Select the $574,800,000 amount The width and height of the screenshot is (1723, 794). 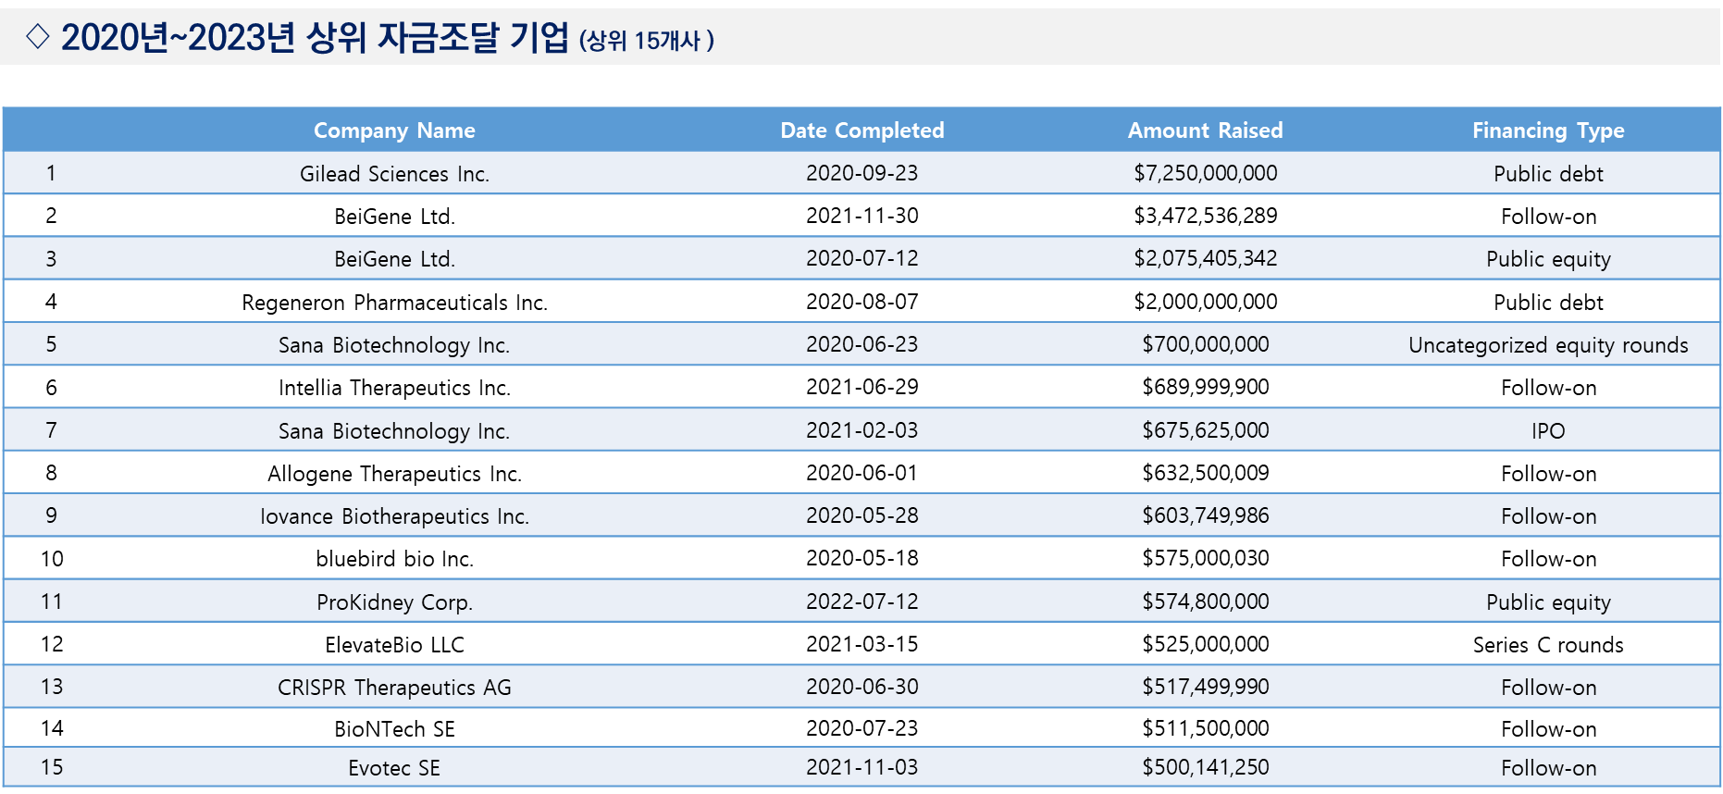(1205, 602)
